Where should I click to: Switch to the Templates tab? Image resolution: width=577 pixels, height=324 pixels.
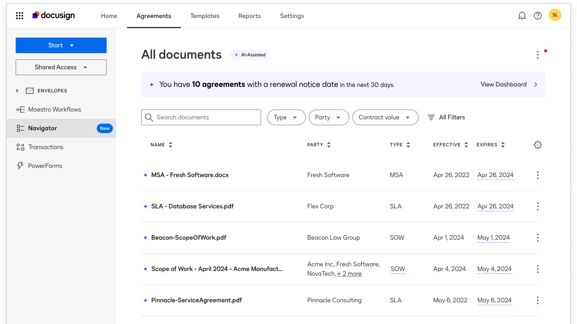coord(205,16)
